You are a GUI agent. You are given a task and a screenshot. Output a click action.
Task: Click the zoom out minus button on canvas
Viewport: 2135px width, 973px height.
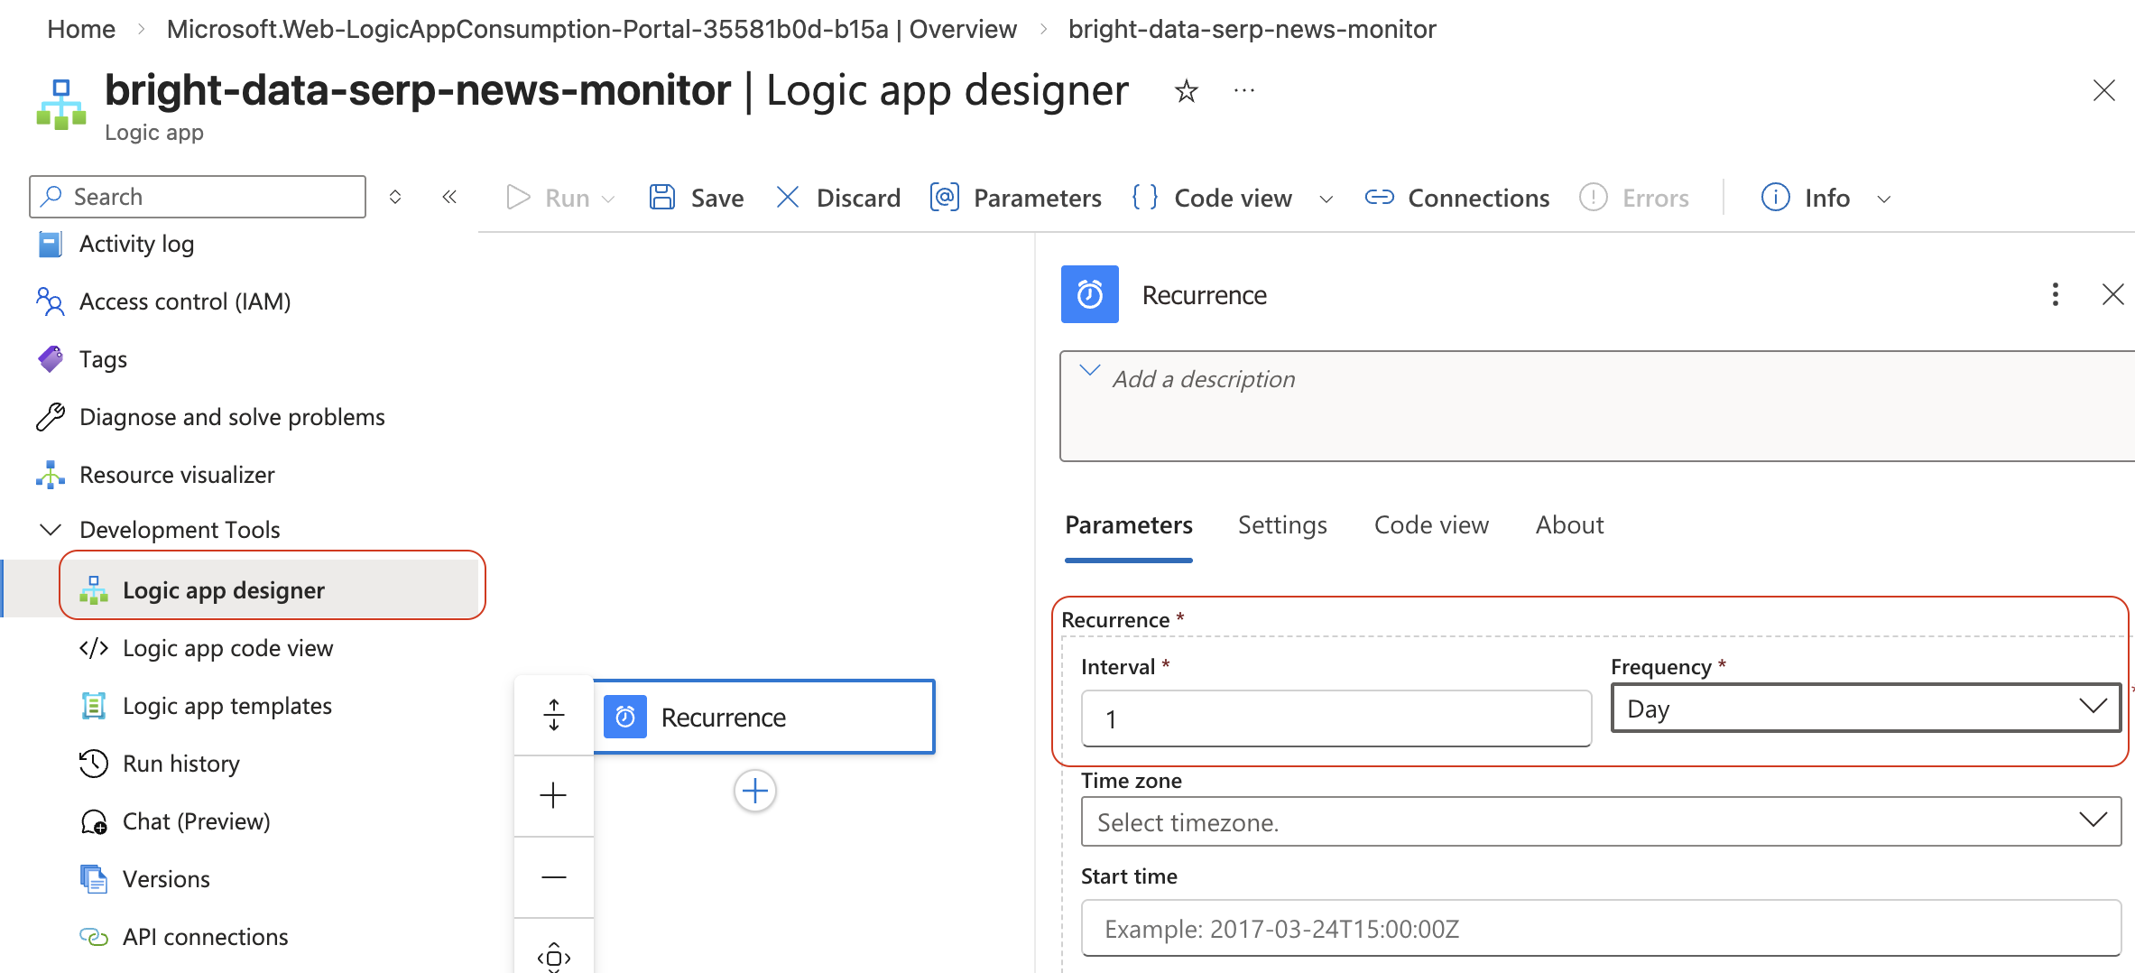click(553, 877)
